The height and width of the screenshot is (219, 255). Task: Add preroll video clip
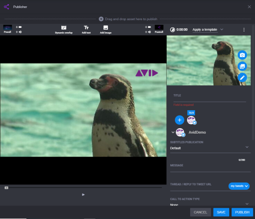point(19,27)
